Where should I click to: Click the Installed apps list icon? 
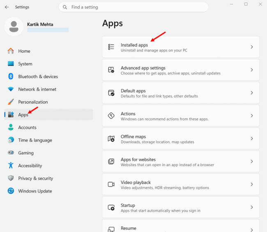pyautogui.click(x=111, y=47)
